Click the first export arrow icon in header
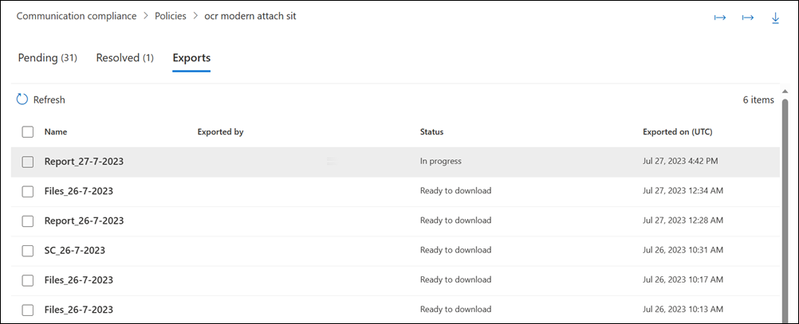This screenshot has width=799, height=324. click(x=720, y=18)
